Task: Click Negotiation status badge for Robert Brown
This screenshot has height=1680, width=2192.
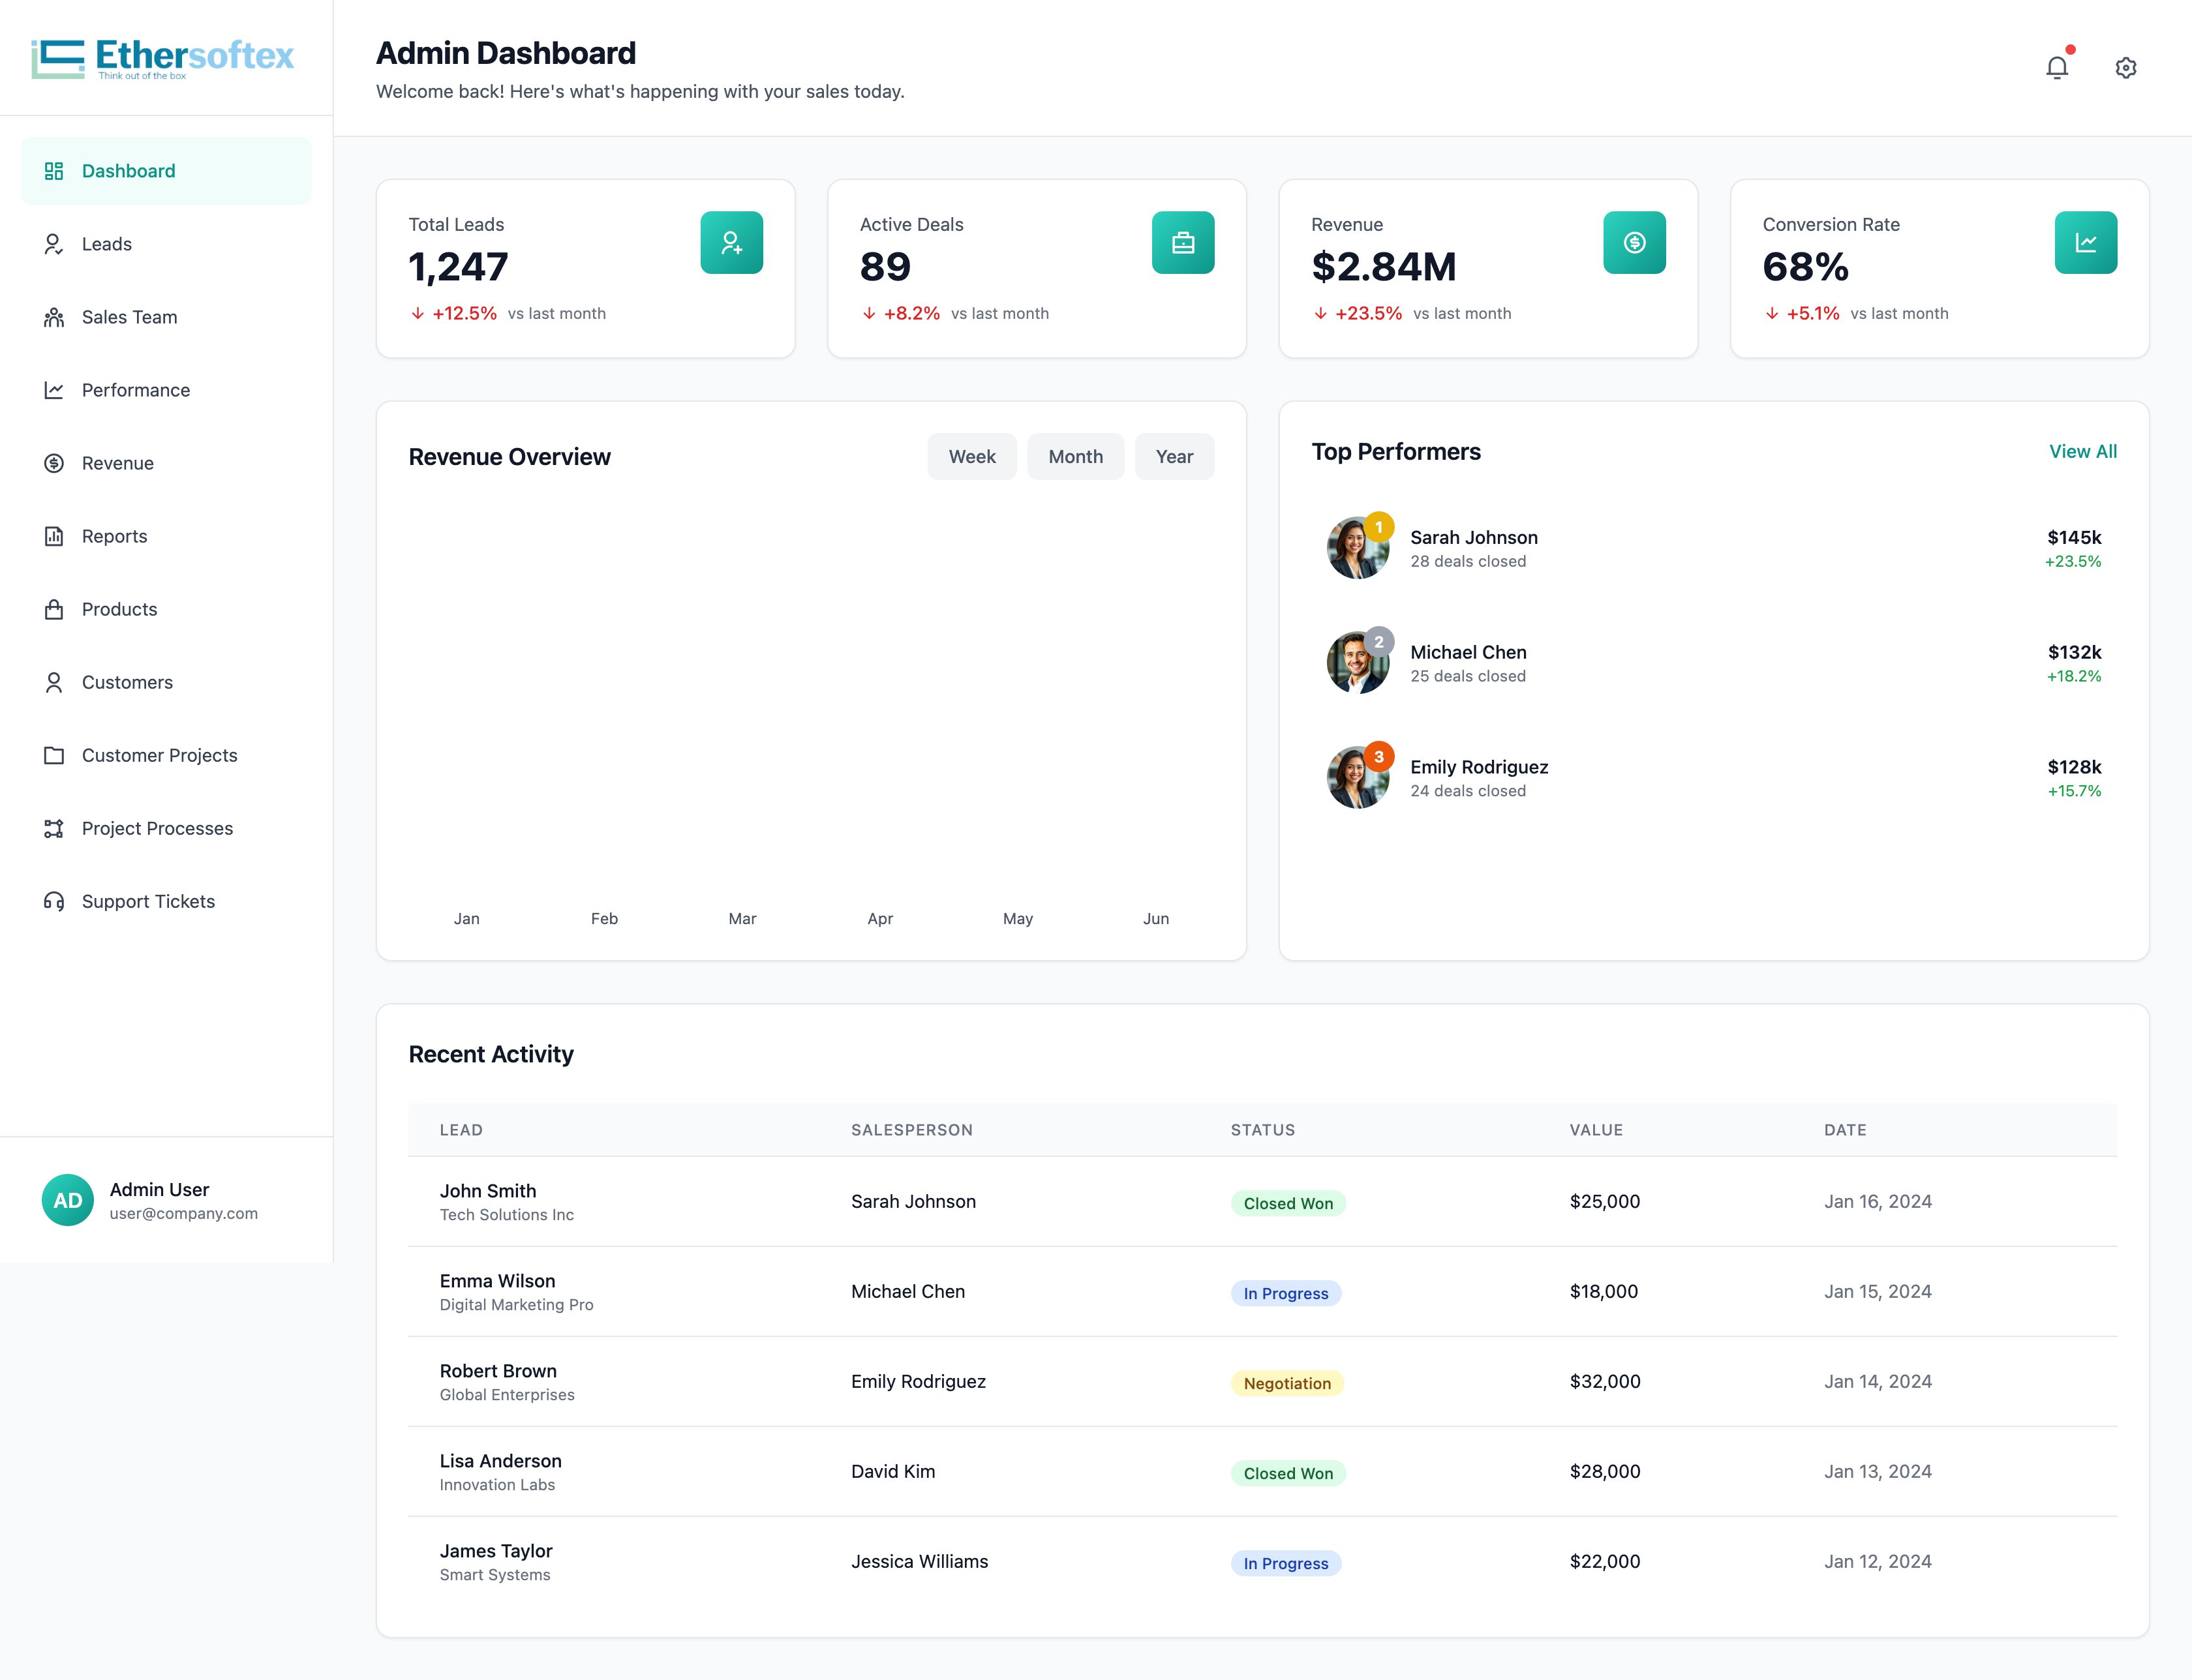Action: pos(1286,1383)
